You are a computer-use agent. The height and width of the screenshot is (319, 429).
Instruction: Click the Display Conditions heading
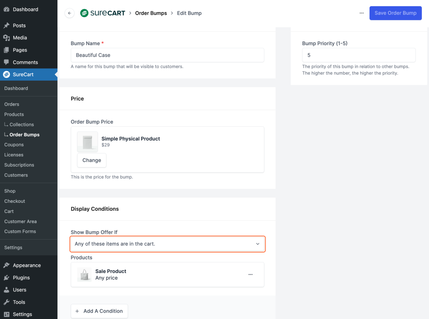(95, 209)
